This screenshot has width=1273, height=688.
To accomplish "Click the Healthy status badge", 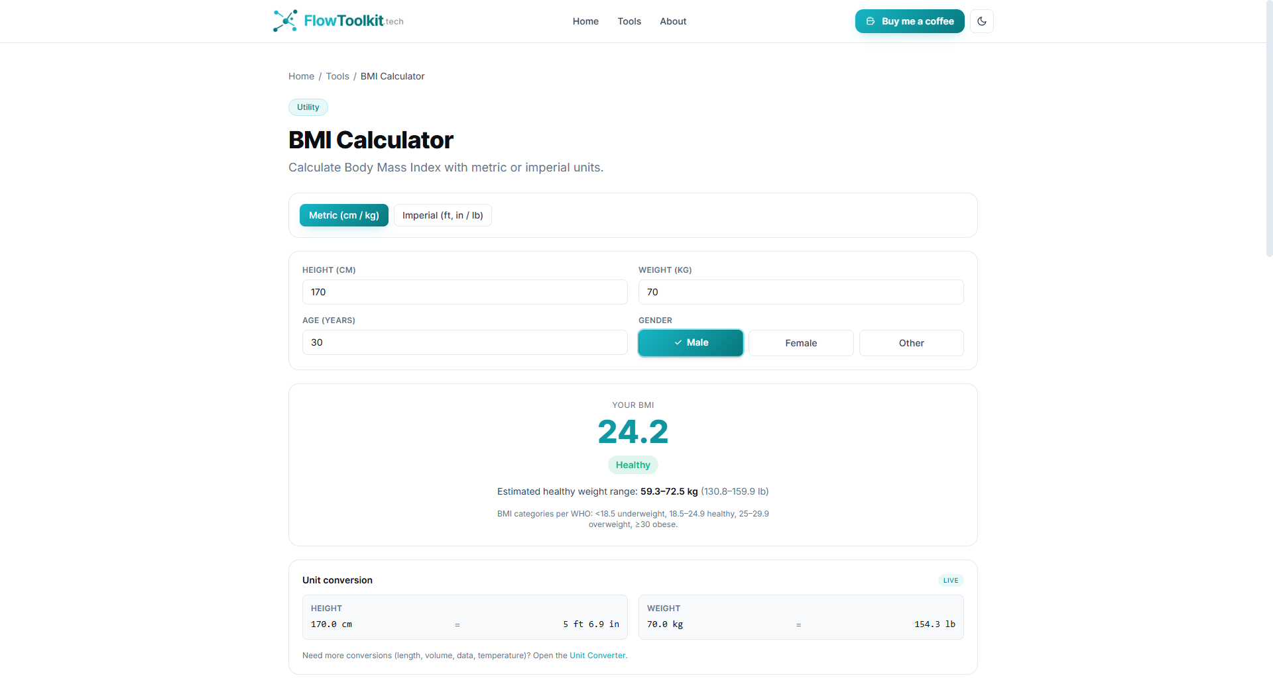I will (633, 465).
